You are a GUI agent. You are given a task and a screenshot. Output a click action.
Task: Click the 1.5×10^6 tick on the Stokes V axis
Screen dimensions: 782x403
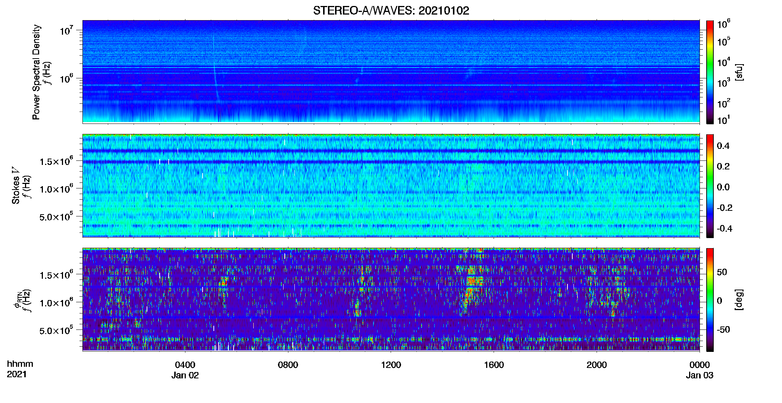[56, 161]
